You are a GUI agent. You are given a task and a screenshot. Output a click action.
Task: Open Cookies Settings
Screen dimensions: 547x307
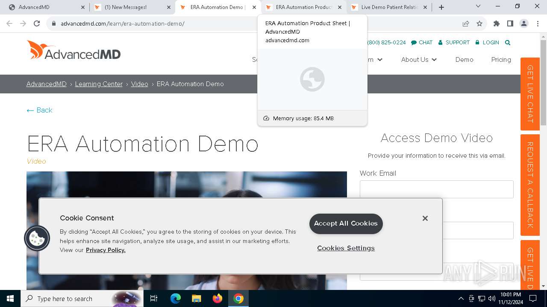point(346,248)
